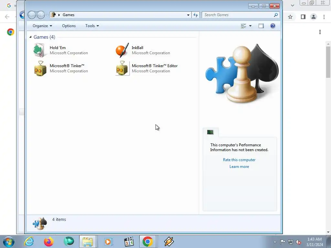Click the search magnifier icon

pyautogui.click(x=276, y=15)
